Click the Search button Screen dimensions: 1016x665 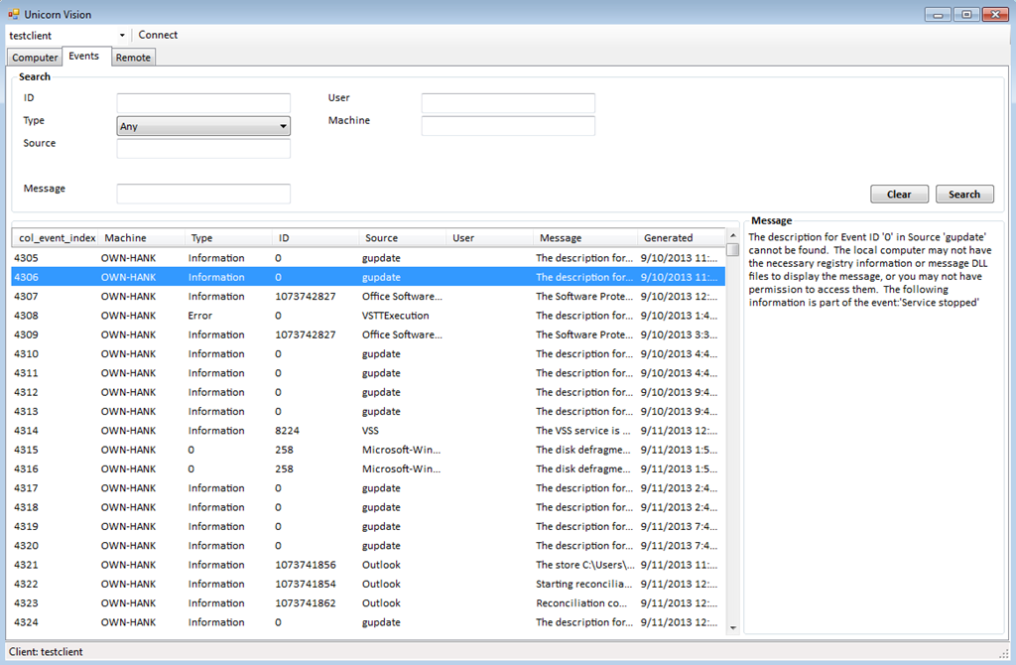pyautogui.click(x=963, y=195)
